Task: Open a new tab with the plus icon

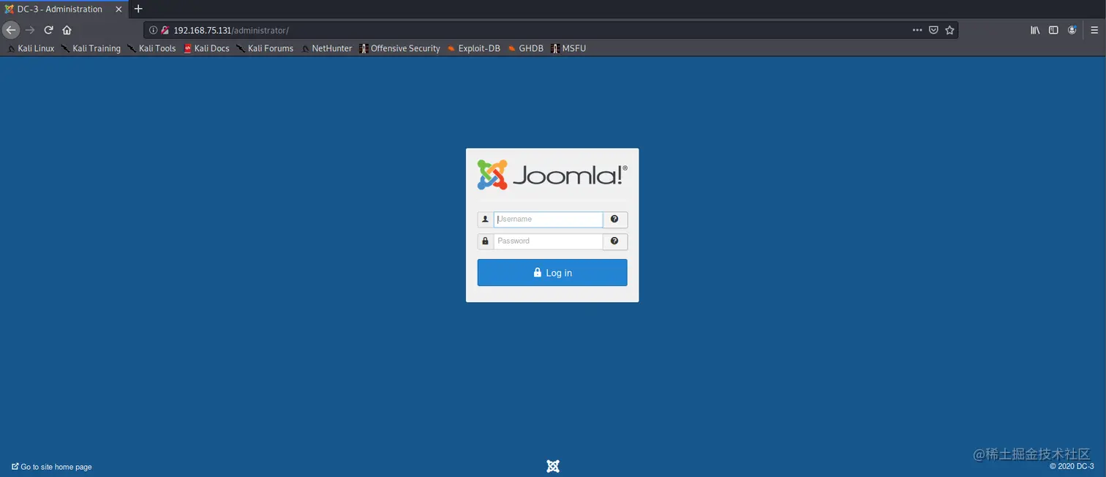Action: tap(138, 9)
